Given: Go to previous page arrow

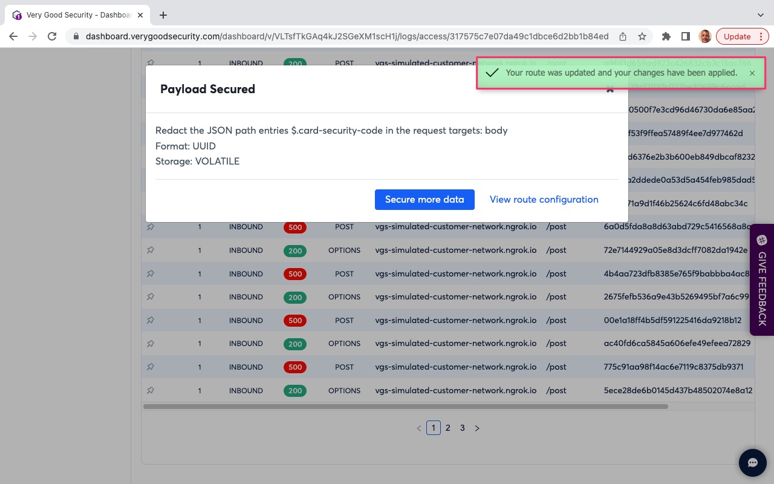Looking at the screenshot, I should [x=419, y=428].
